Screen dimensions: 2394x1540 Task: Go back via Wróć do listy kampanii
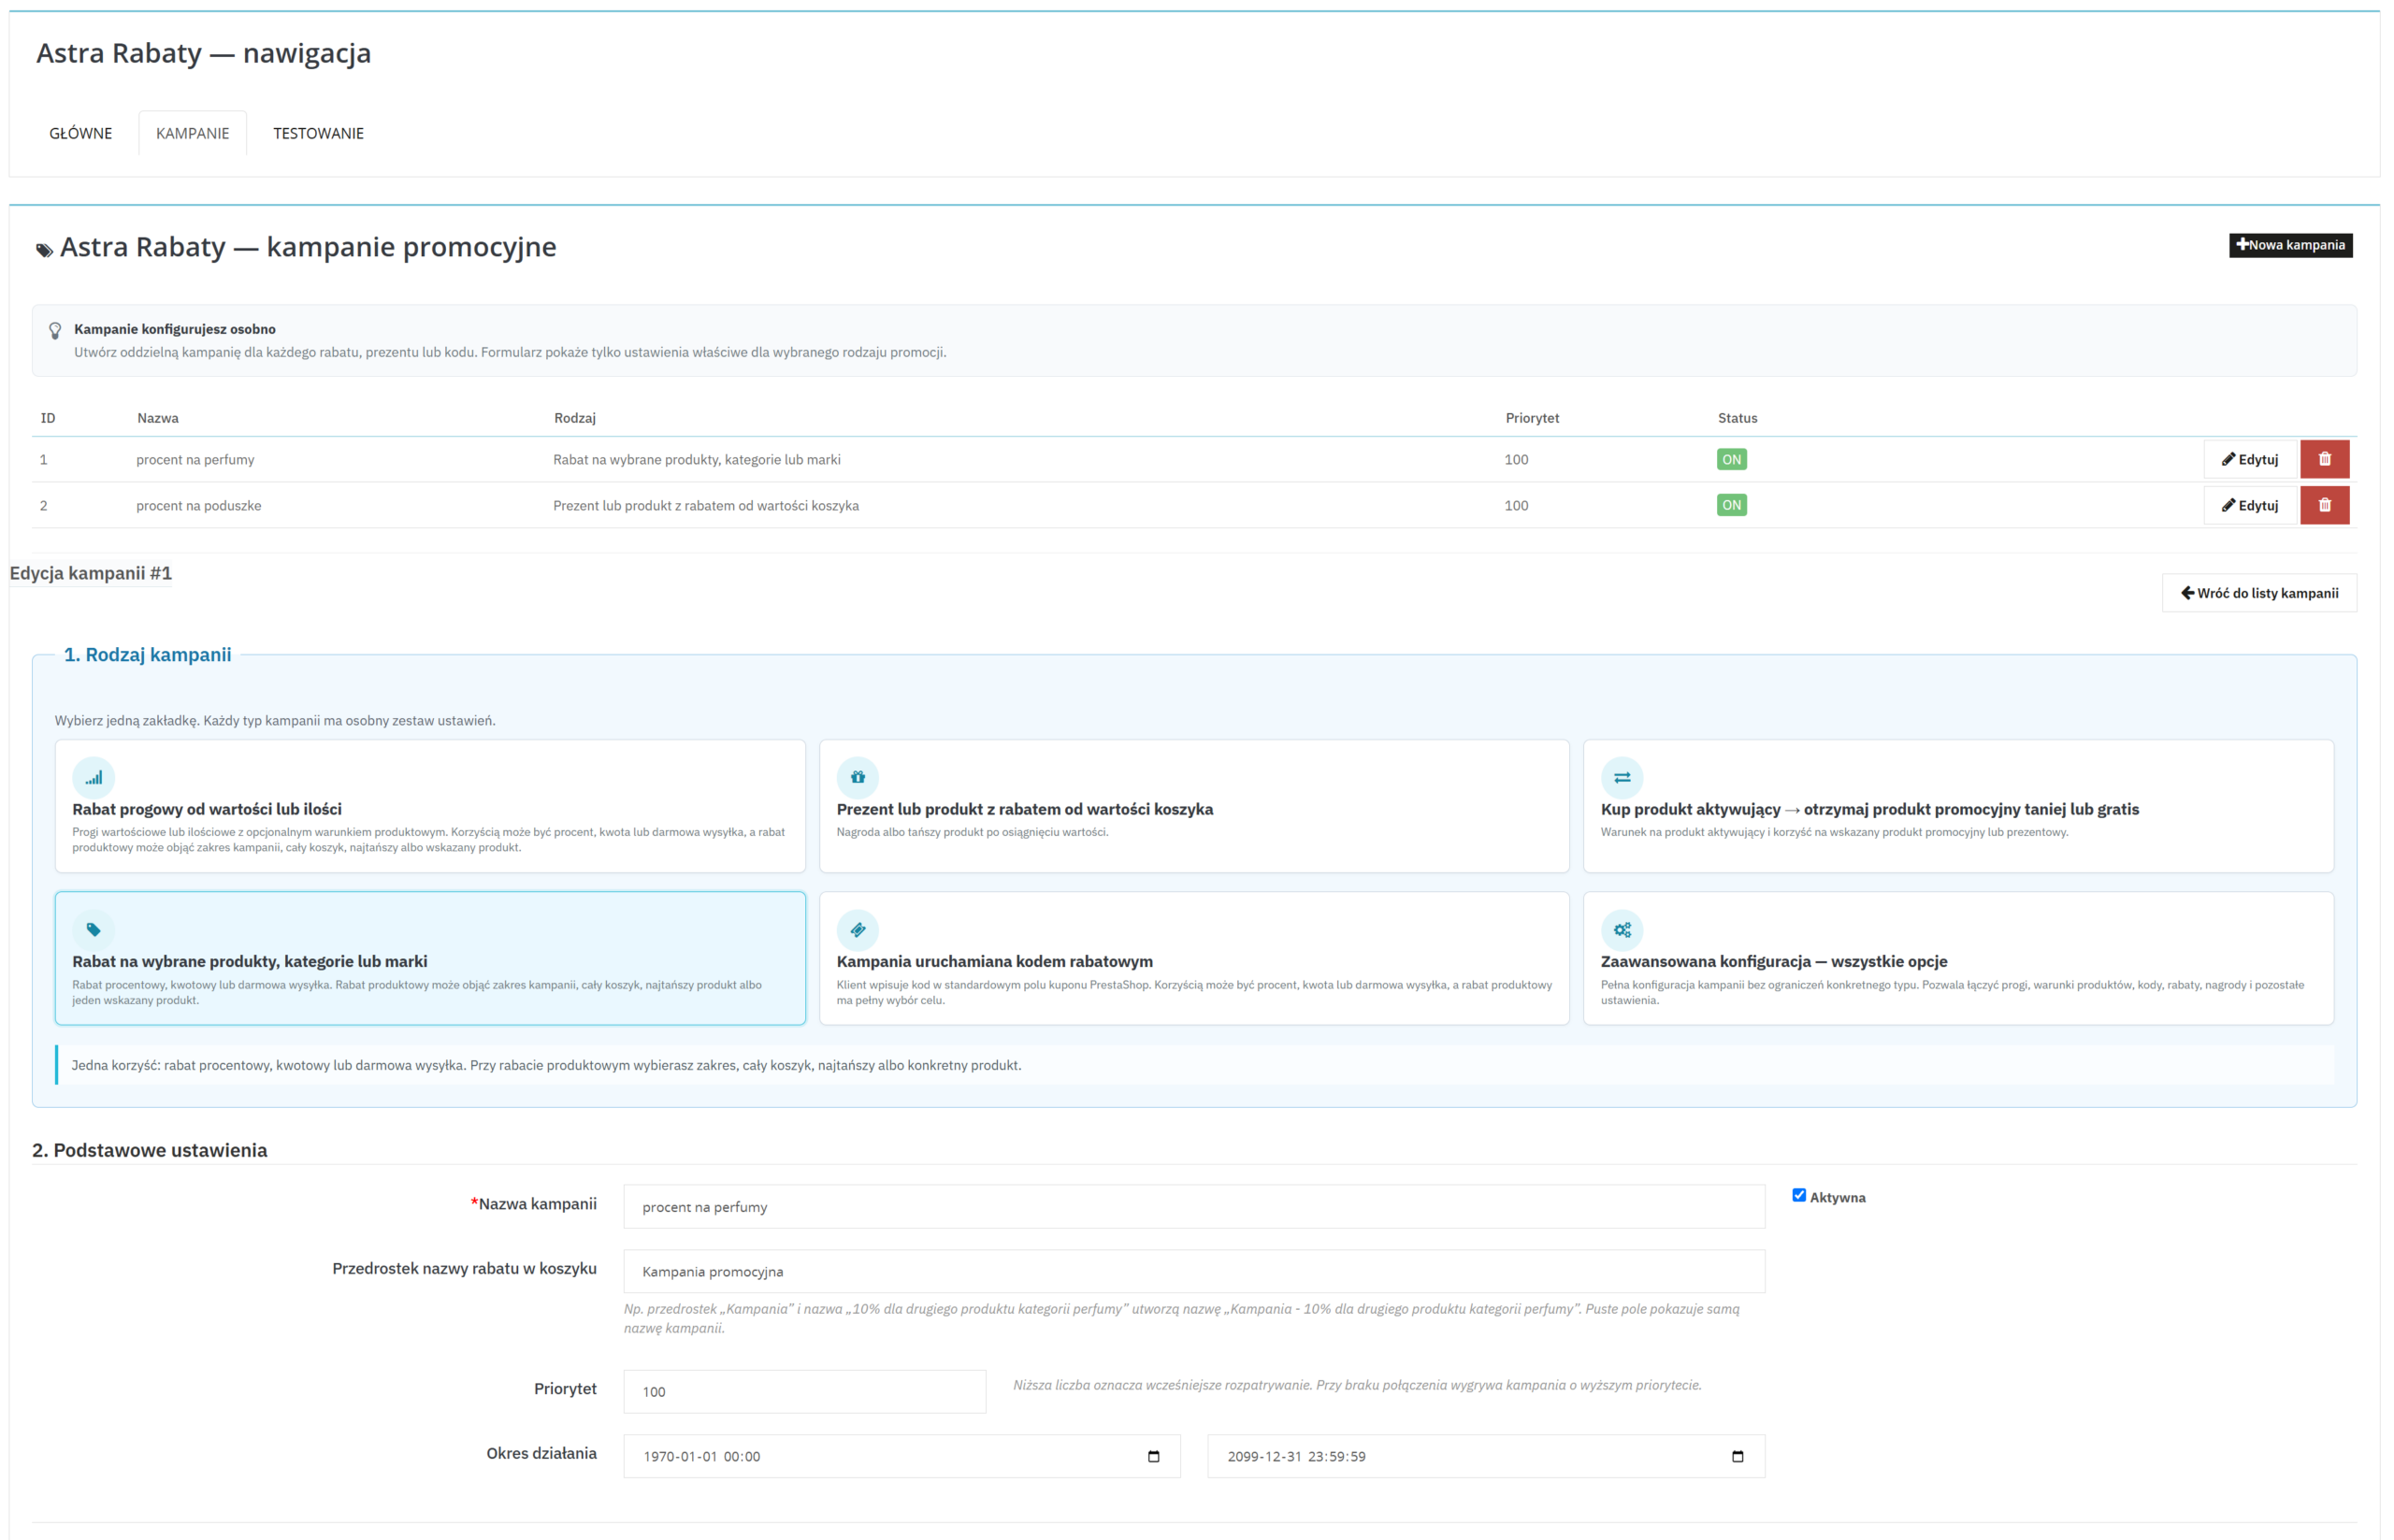coord(2259,593)
